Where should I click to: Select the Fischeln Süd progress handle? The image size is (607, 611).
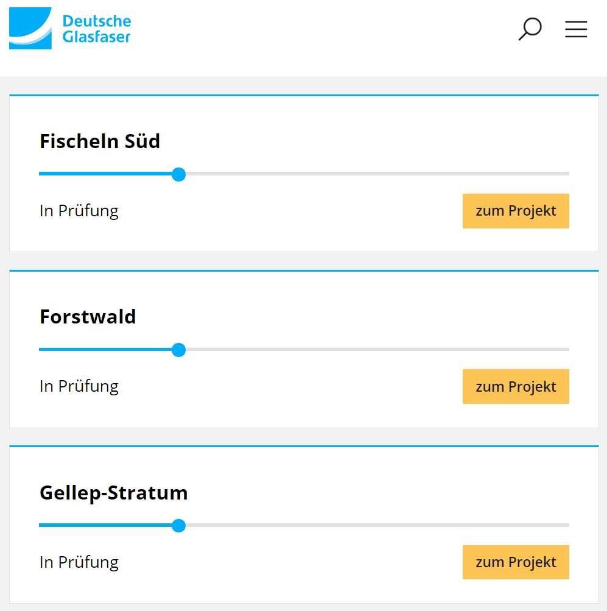(x=178, y=174)
